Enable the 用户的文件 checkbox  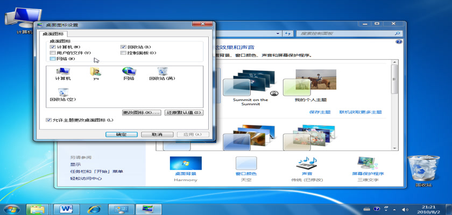coord(52,53)
